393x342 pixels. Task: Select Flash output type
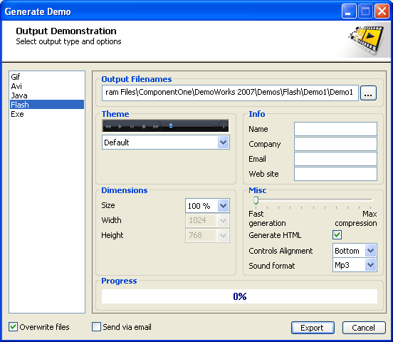pyautogui.click(x=47, y=105)
